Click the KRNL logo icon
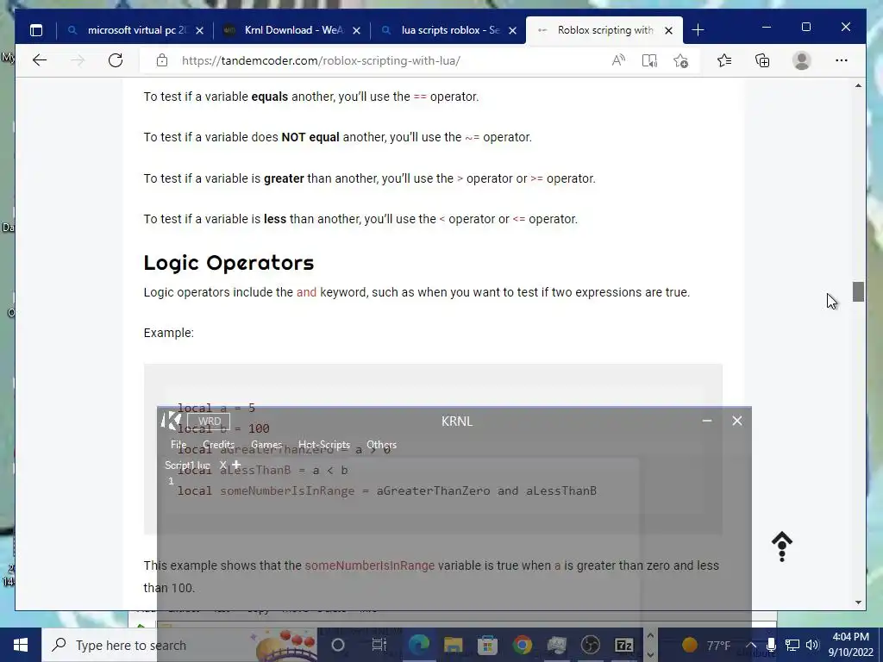The image size is (883, 662). (x=171, y=421)
